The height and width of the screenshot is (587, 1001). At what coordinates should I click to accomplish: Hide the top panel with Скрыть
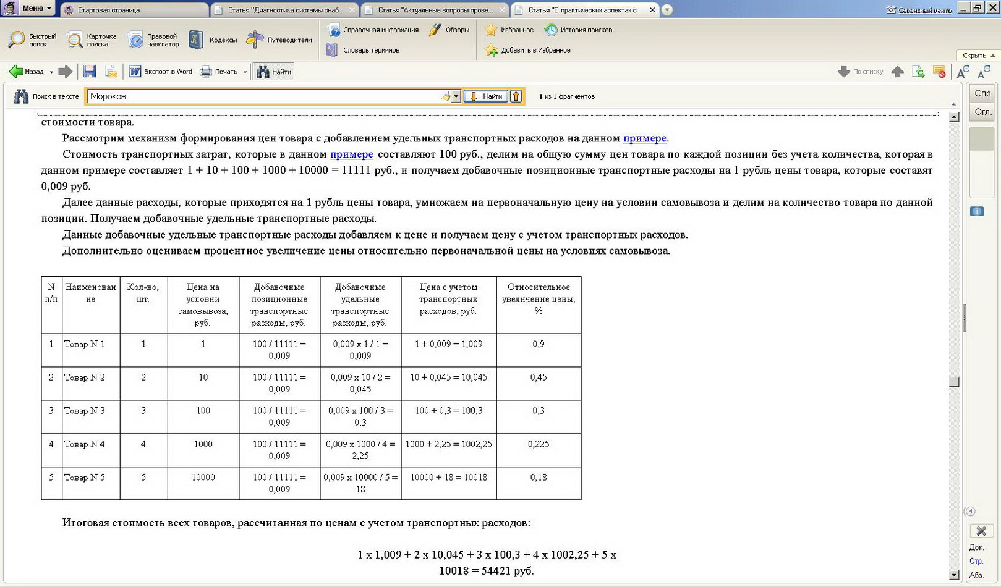978,56
